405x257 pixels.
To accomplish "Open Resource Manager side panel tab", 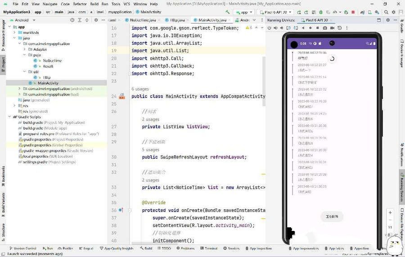I will [3, 34].
